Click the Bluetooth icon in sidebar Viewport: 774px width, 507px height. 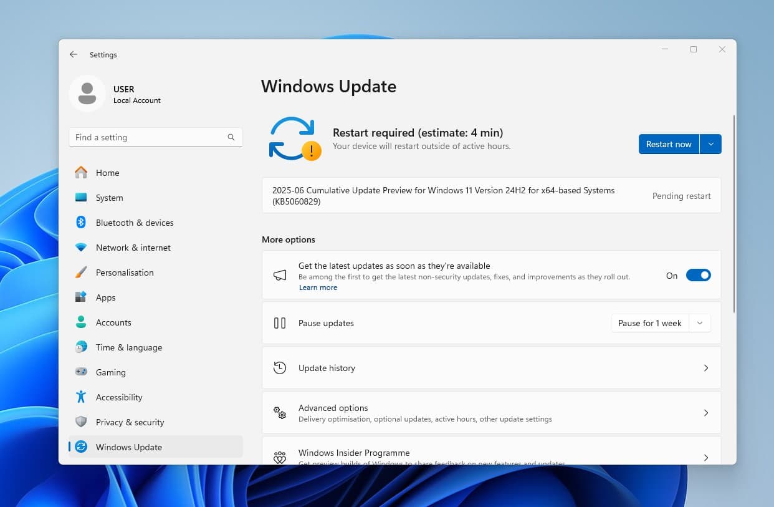click(81, 222)
